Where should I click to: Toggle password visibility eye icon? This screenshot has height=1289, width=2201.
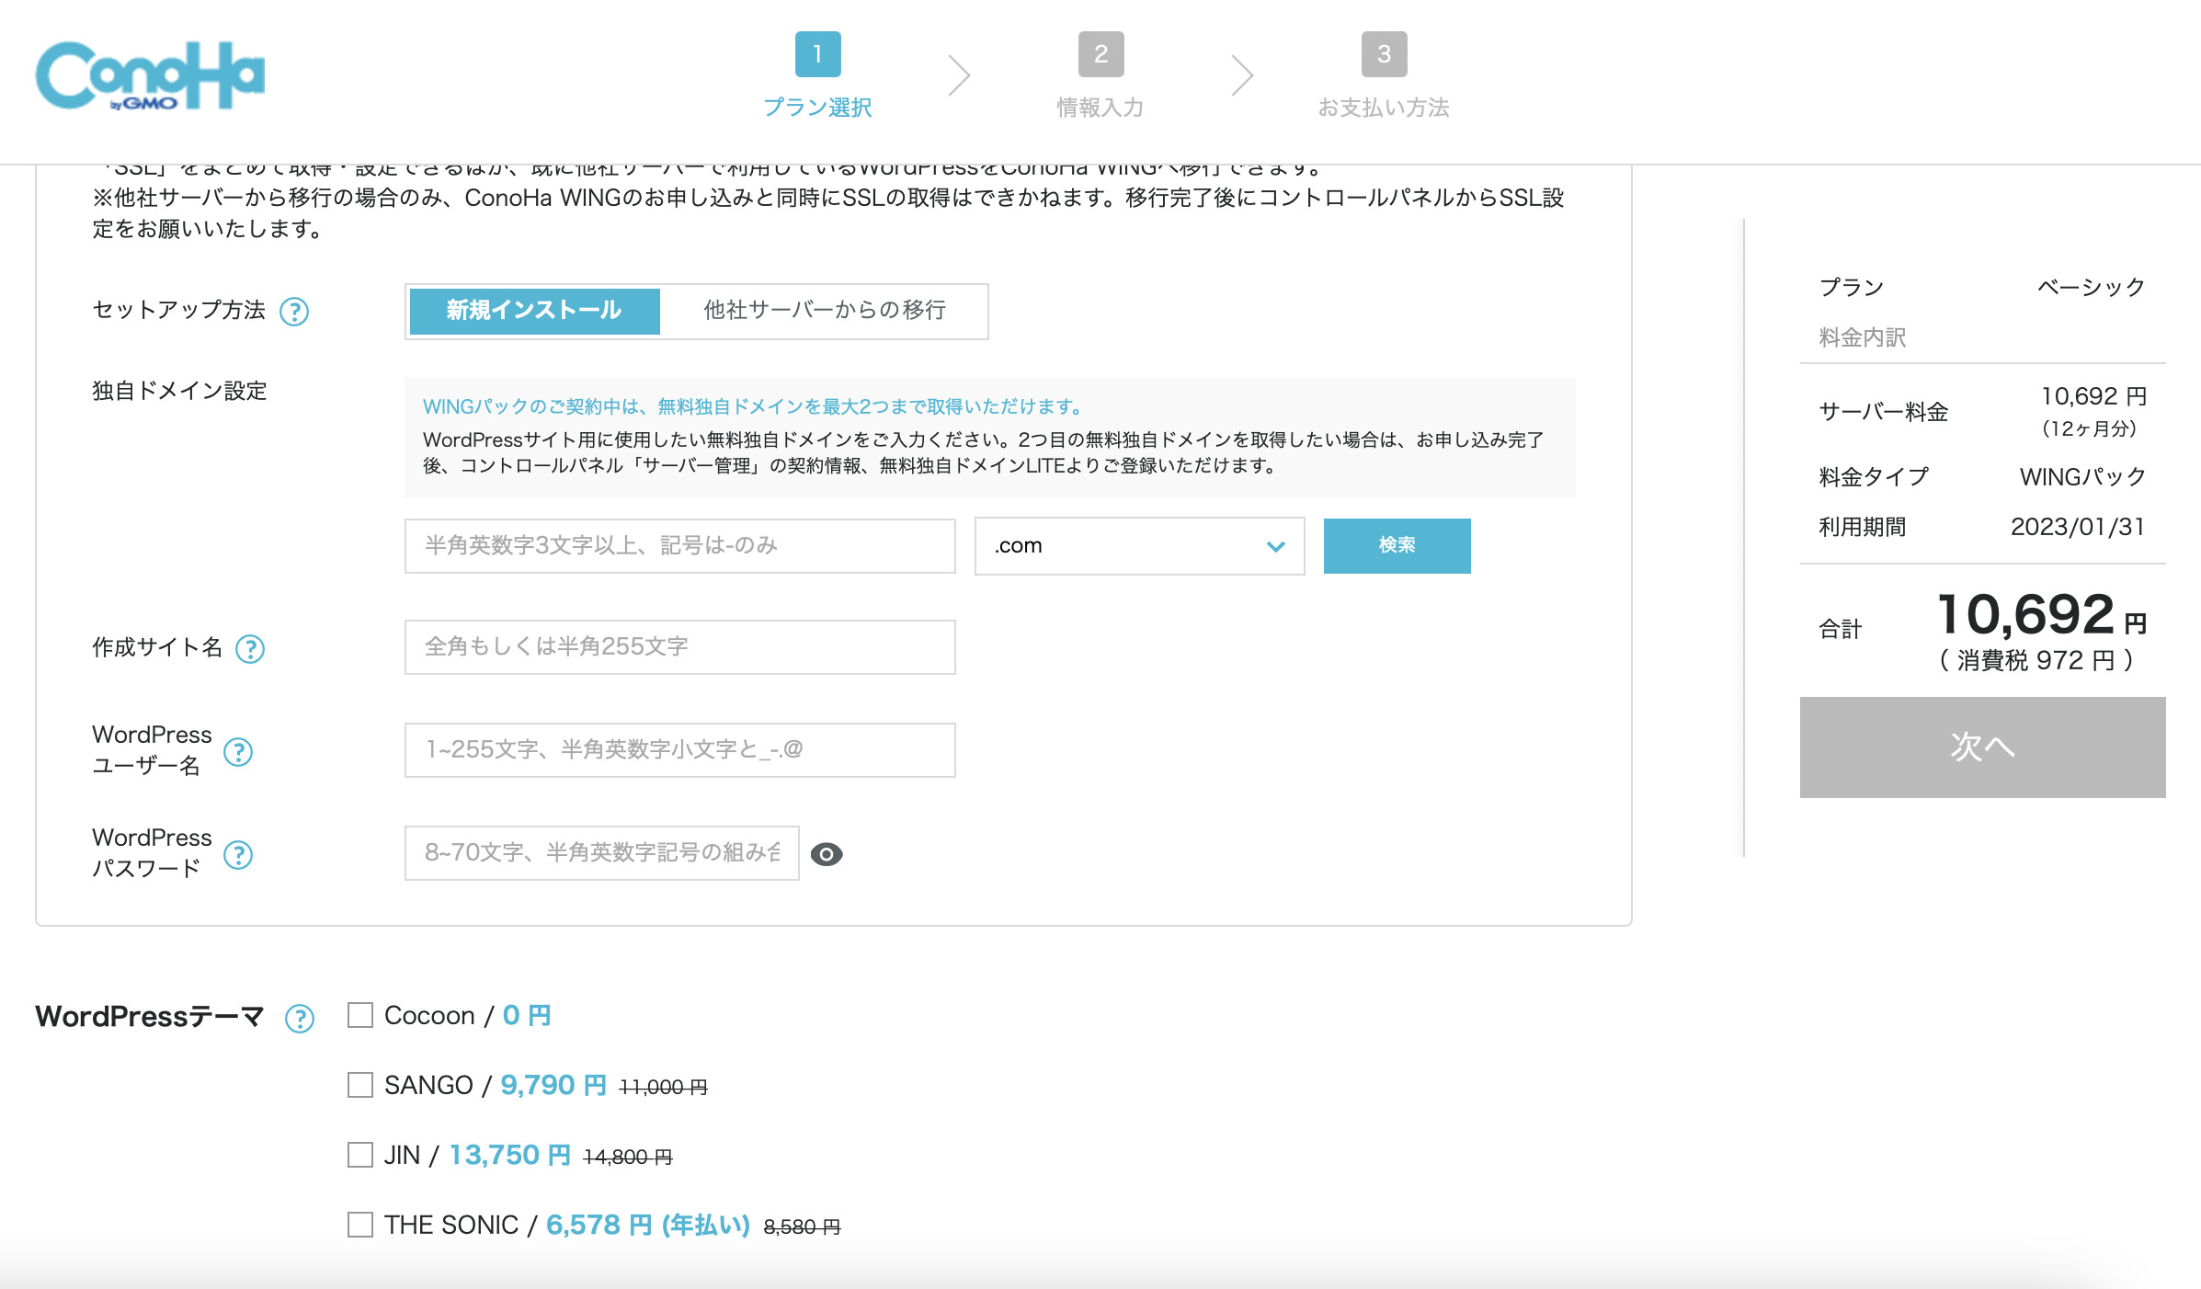click(827, 854)
